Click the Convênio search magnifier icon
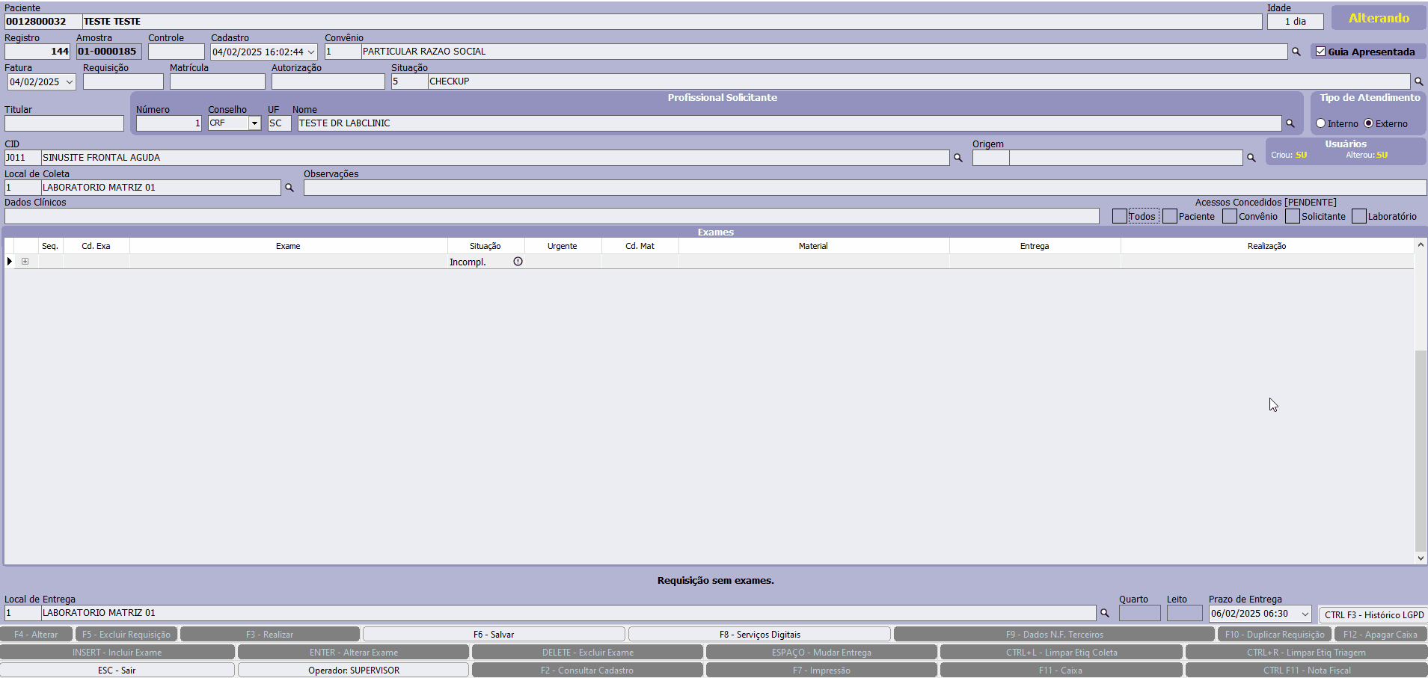 (1296, 52)
